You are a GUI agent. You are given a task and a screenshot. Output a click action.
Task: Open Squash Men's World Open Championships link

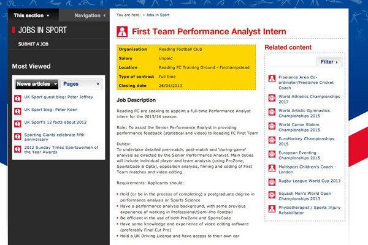305,196
